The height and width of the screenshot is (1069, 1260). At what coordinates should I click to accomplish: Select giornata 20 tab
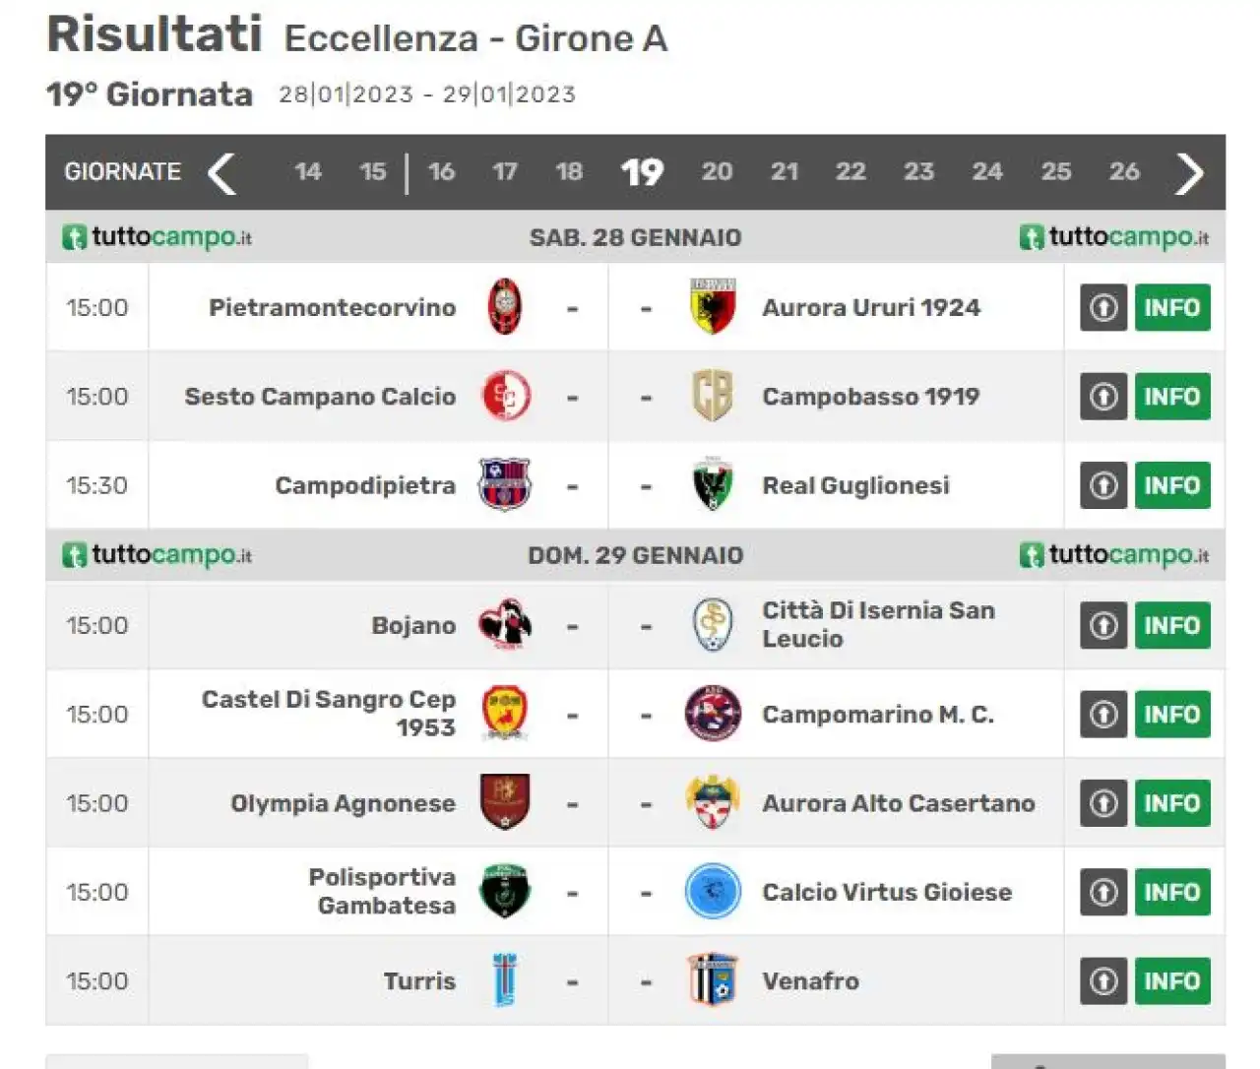(x=717, y=172)
